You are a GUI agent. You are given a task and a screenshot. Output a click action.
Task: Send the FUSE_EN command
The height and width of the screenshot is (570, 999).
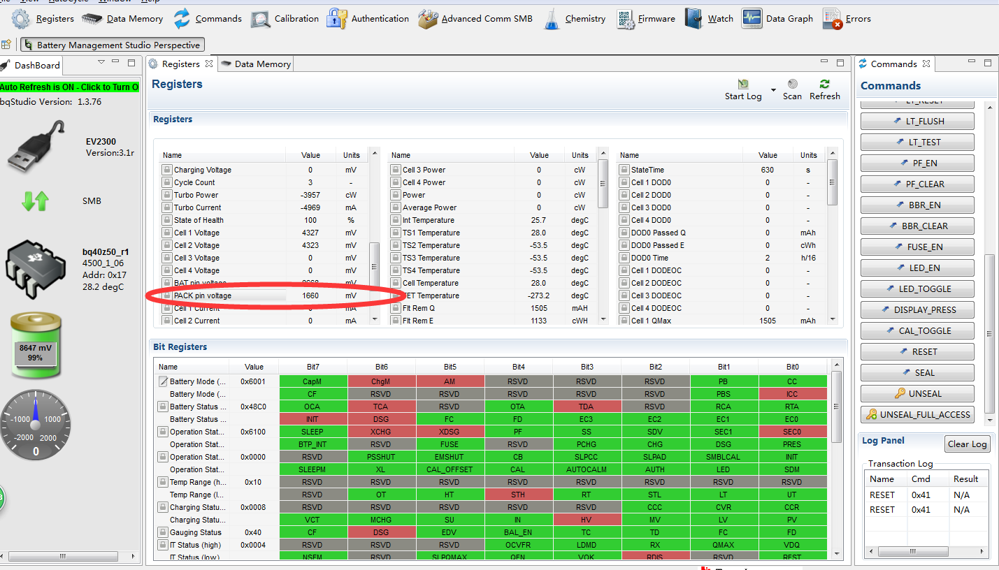click(917, 247)
